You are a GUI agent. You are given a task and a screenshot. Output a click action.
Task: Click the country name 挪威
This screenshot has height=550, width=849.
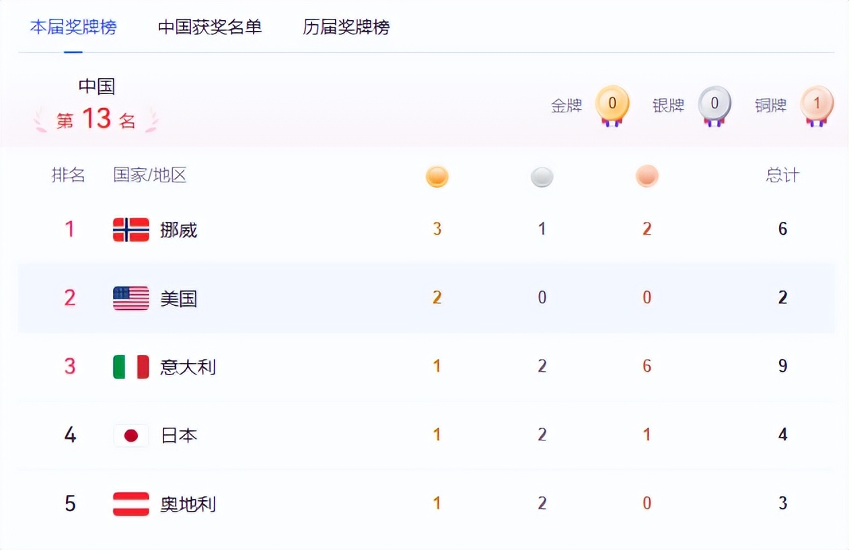(178, 230)
